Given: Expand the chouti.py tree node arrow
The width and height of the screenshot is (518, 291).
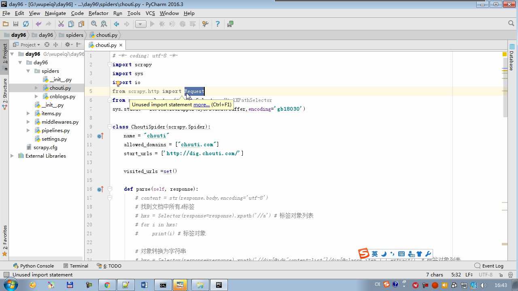Looking at the screenshot, I should (36, 88).
